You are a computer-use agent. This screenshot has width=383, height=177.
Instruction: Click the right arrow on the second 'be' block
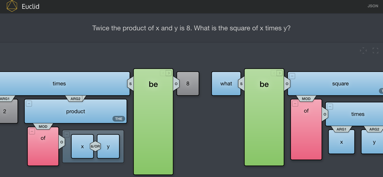click(x=279, y=73)
